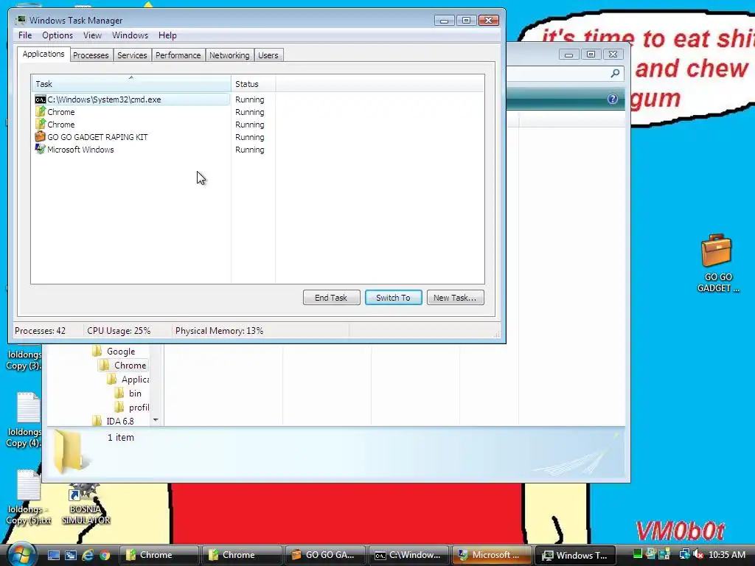Click the cmd.exe icon in task list
Screen dimensions: 755x566
coord(41,99)
